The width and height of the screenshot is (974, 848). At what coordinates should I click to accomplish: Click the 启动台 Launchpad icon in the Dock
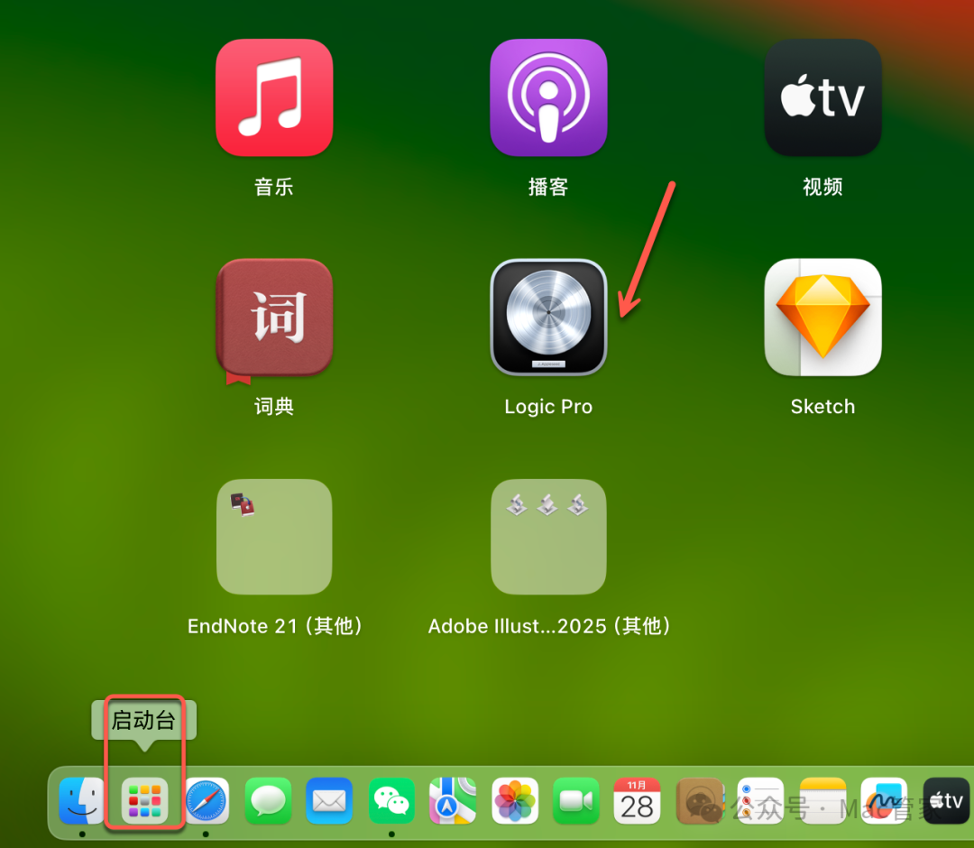click(144, 801)
